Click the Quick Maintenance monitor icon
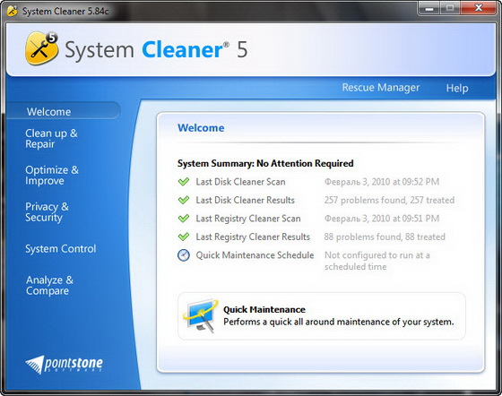Image resolution: width=502 pixels, height=396 pixels. coord(201,315)
